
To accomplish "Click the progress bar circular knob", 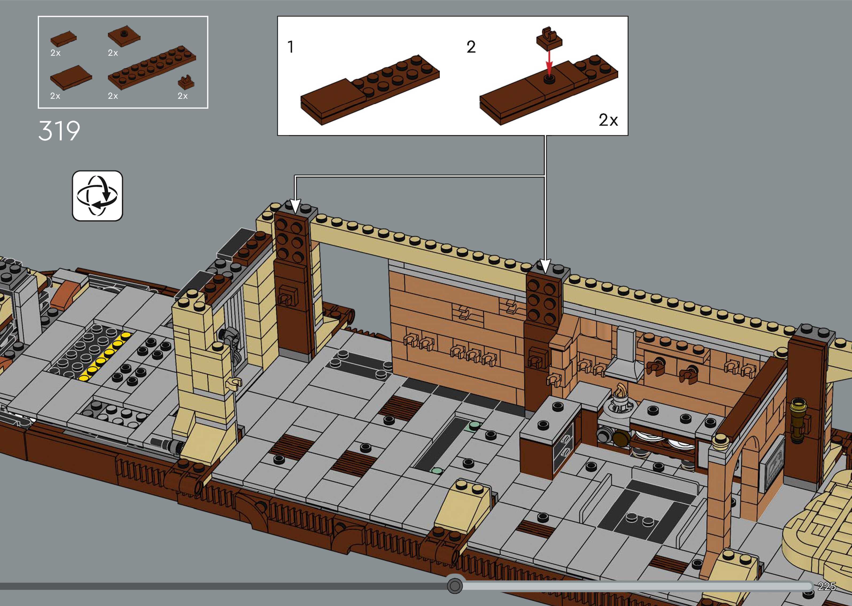I will pyautogui.click(x=454, y=585).
